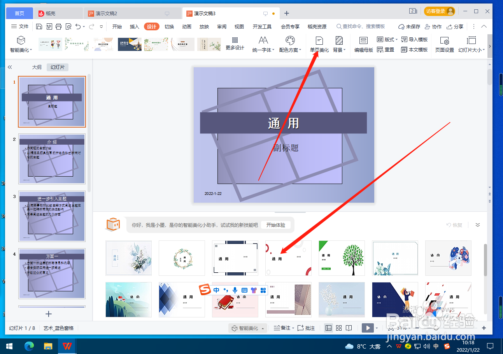This screenshot has width=503, height=354.
Task: Toggle the normal view layout icon
Action: [x=328, y=328]
